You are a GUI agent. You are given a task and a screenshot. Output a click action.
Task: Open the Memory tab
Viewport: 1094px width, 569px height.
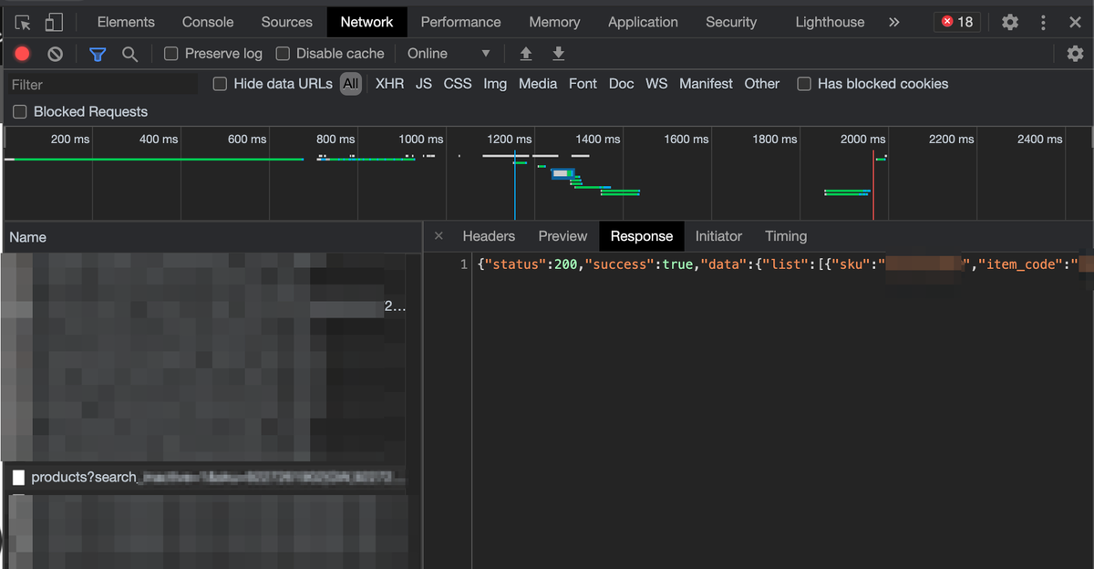click(x=554, y=22)
